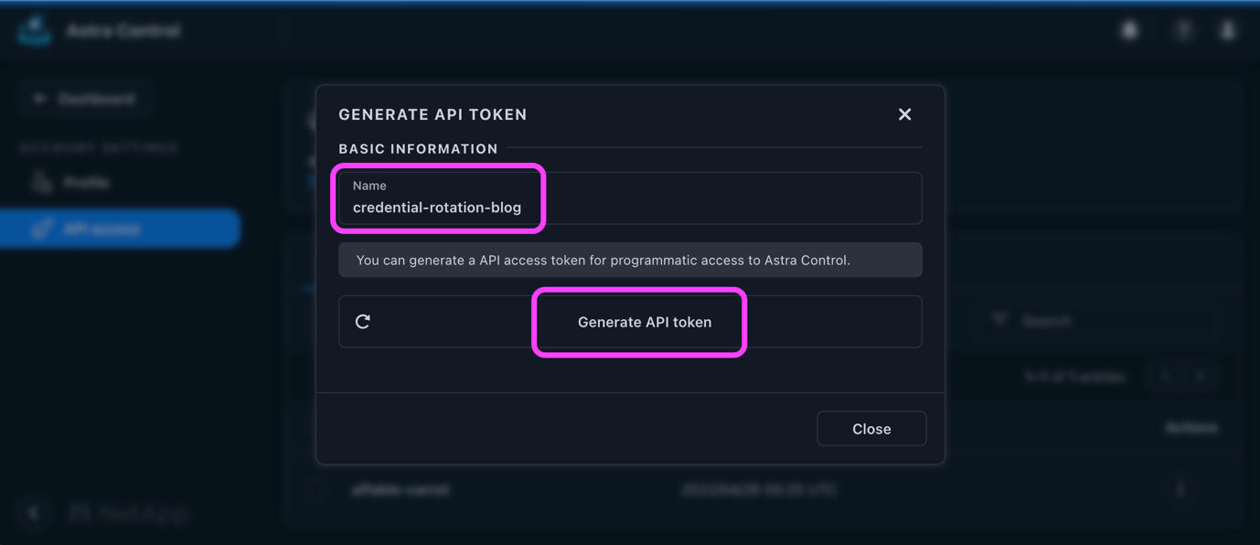Select Profile in the account settings sidebar
This screenshot has height=545, width=1260.
86,183
